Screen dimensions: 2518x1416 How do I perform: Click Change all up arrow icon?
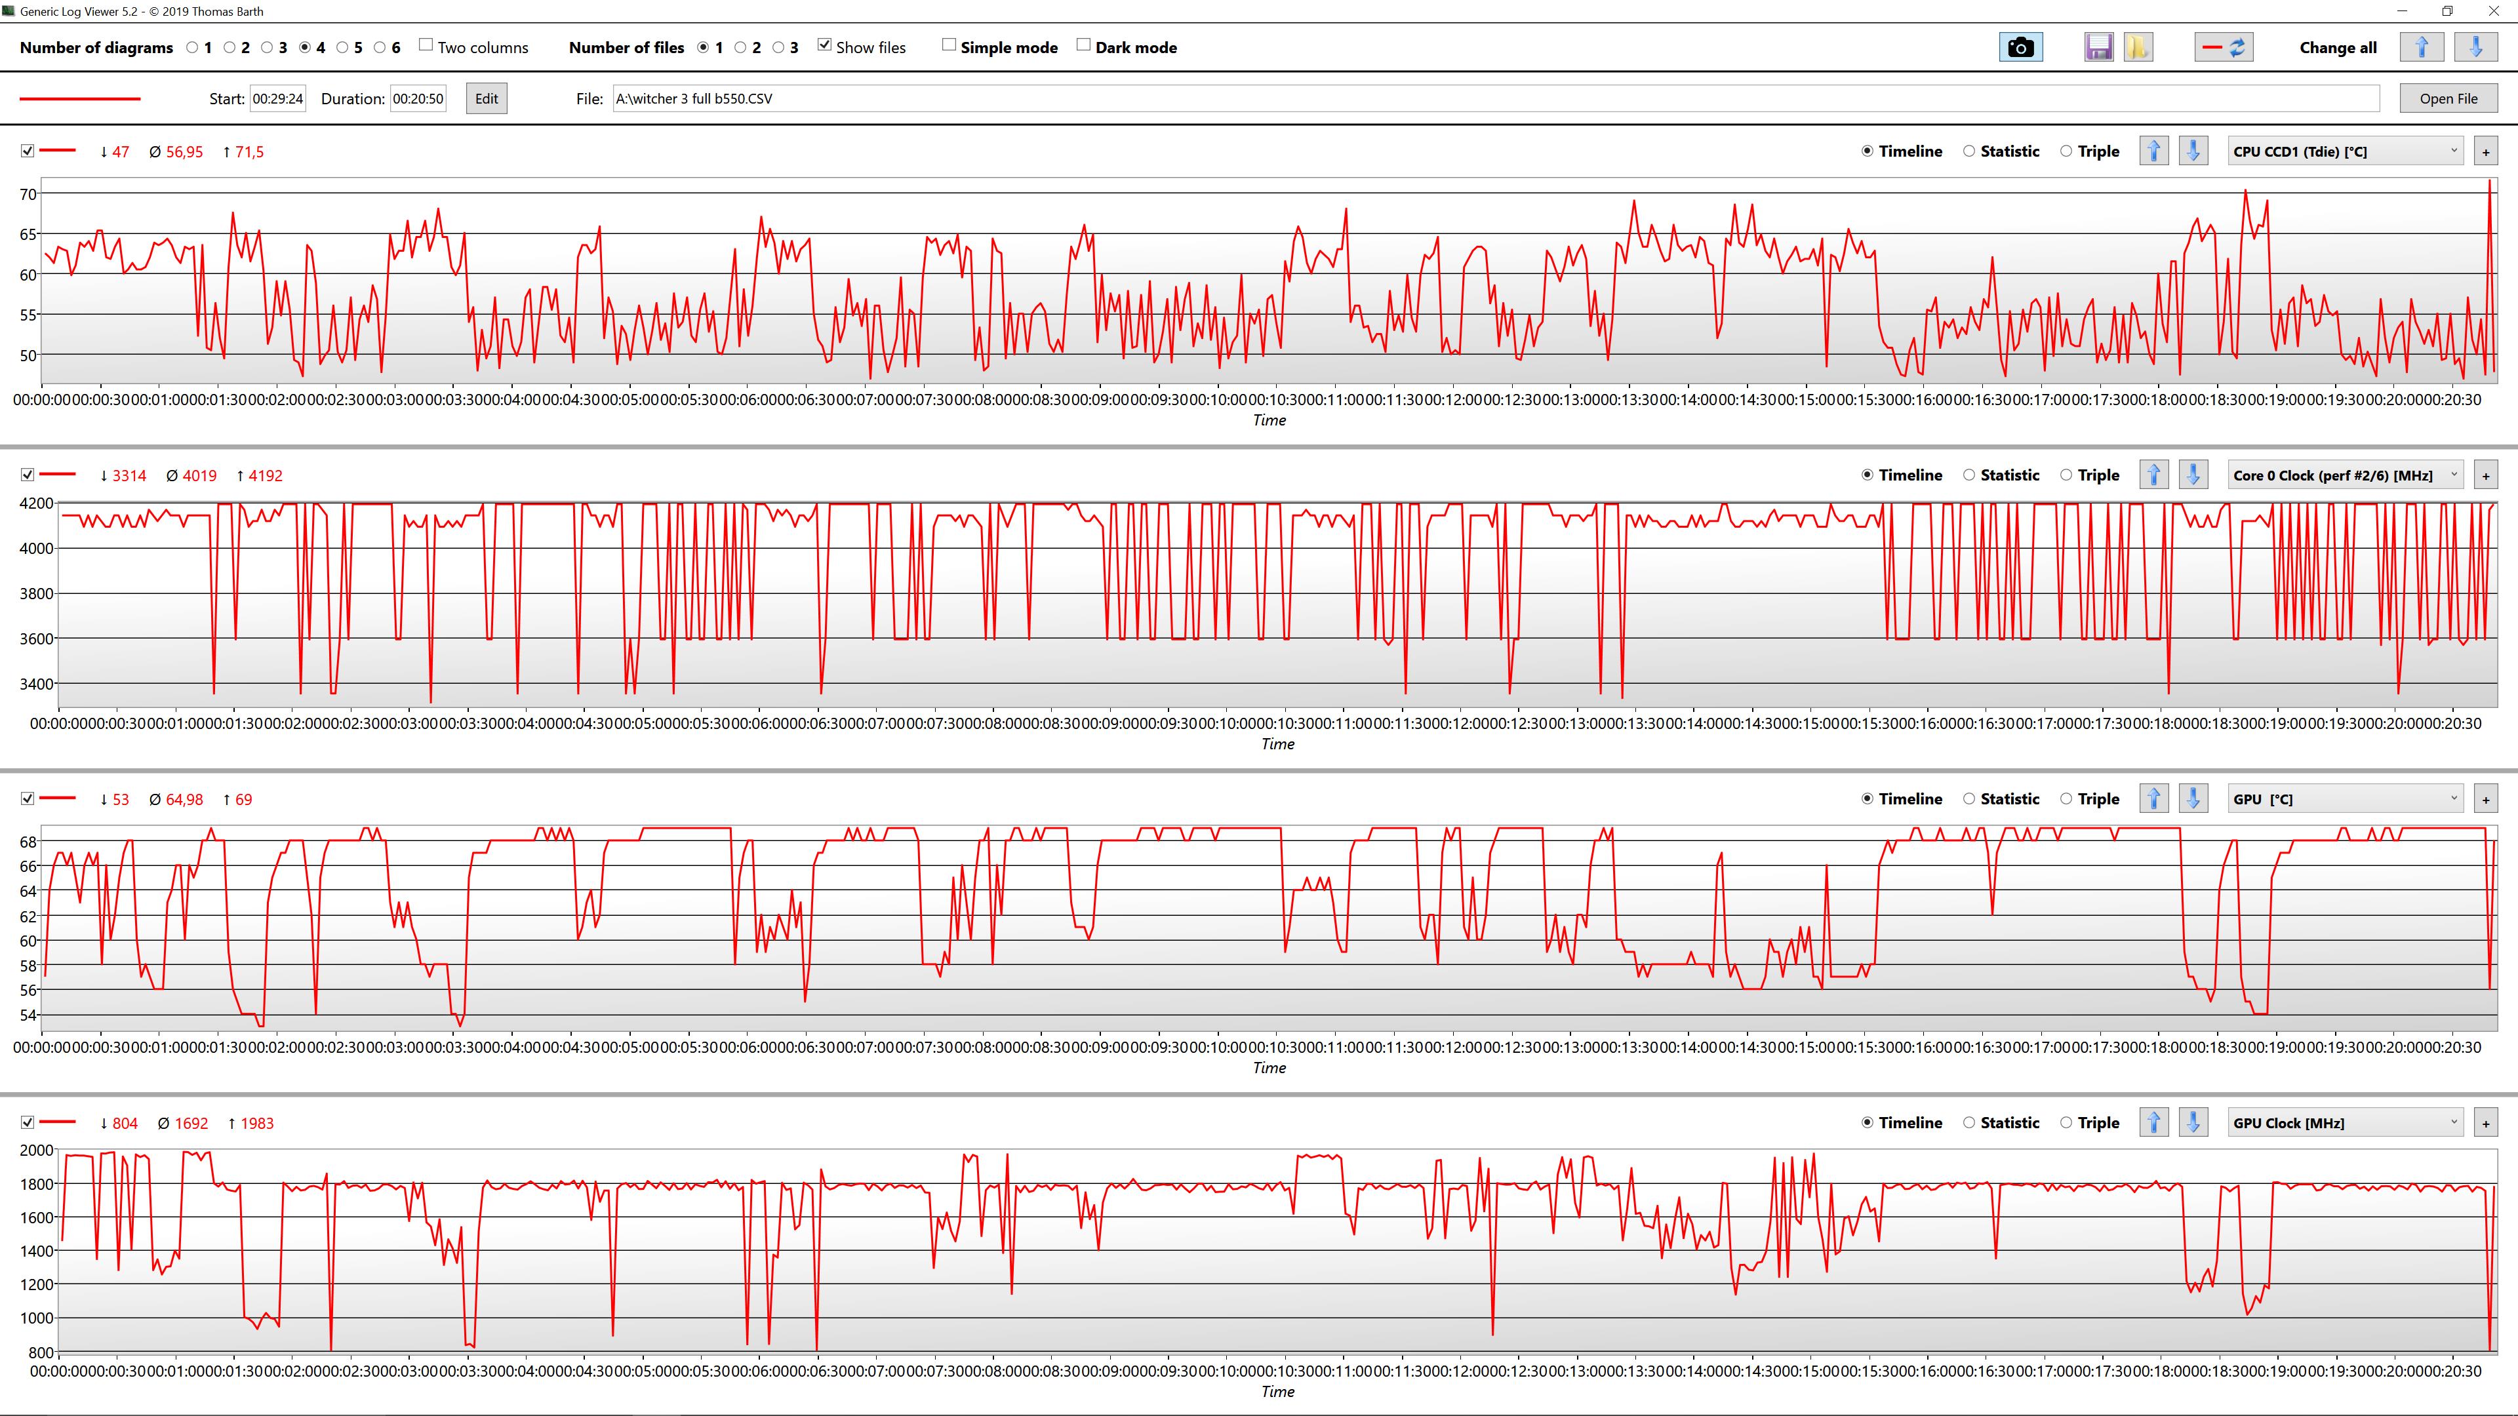(2421, 47)
